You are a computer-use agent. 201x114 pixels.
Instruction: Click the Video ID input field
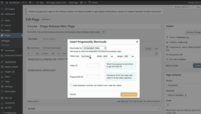93,65
